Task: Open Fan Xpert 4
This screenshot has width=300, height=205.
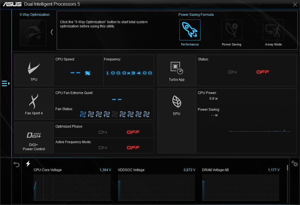Action: point(34,104)
